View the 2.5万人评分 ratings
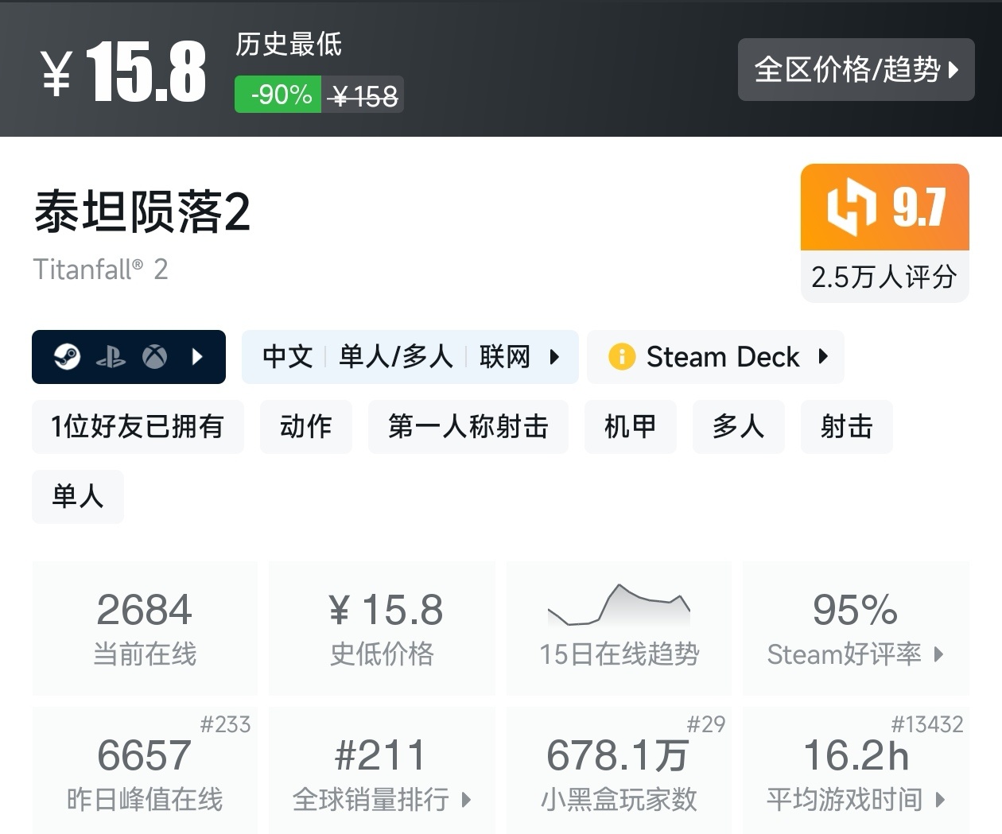This screenshot has height=834, width=1002. point(884,277)
